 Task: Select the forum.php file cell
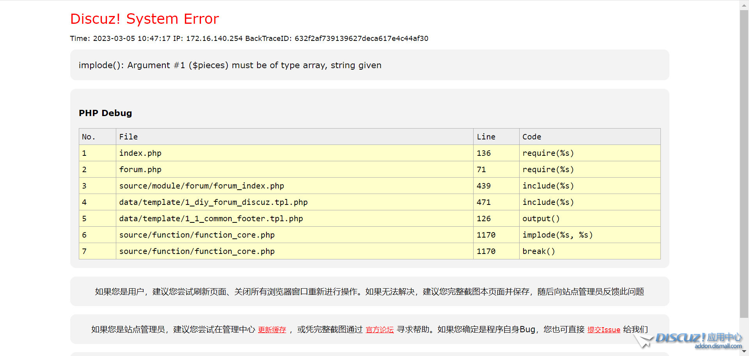(140, 169)
